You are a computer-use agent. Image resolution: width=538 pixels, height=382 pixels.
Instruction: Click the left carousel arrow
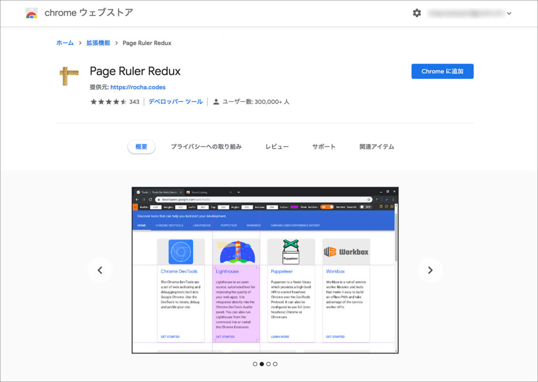tap(100, 270)
